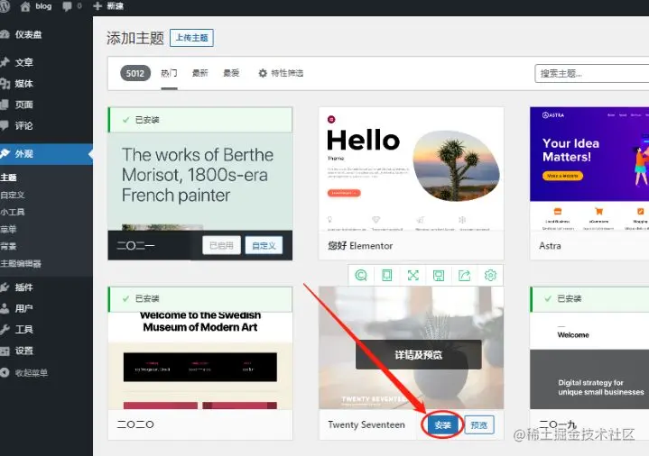Click the 5012 theme count badge

[x=135, y=74]
